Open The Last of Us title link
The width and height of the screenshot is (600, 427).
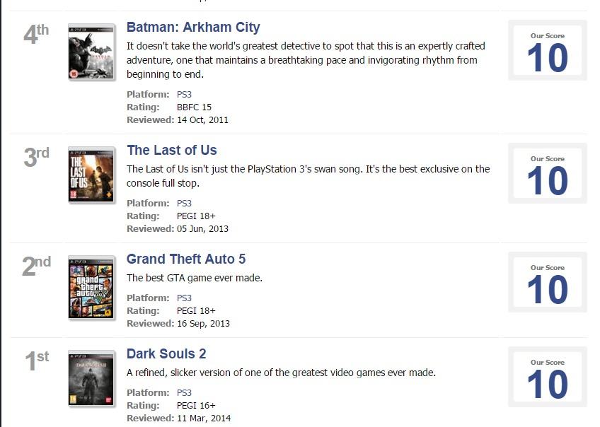click(x=171, y=151)
